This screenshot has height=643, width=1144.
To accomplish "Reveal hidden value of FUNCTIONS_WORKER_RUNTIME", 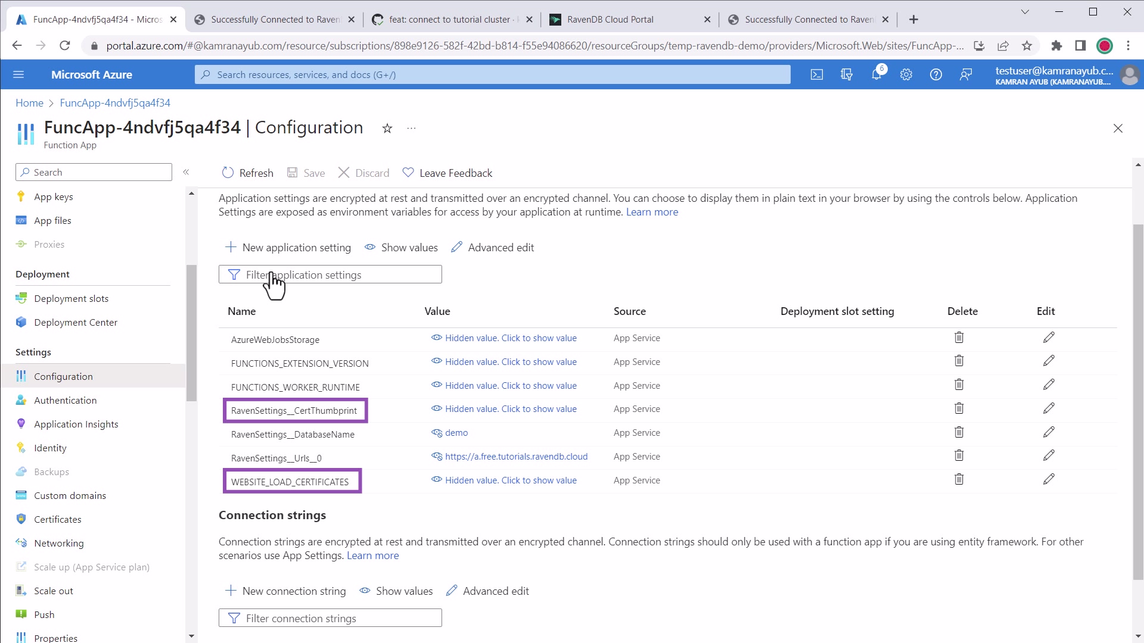I will [504, 386].
